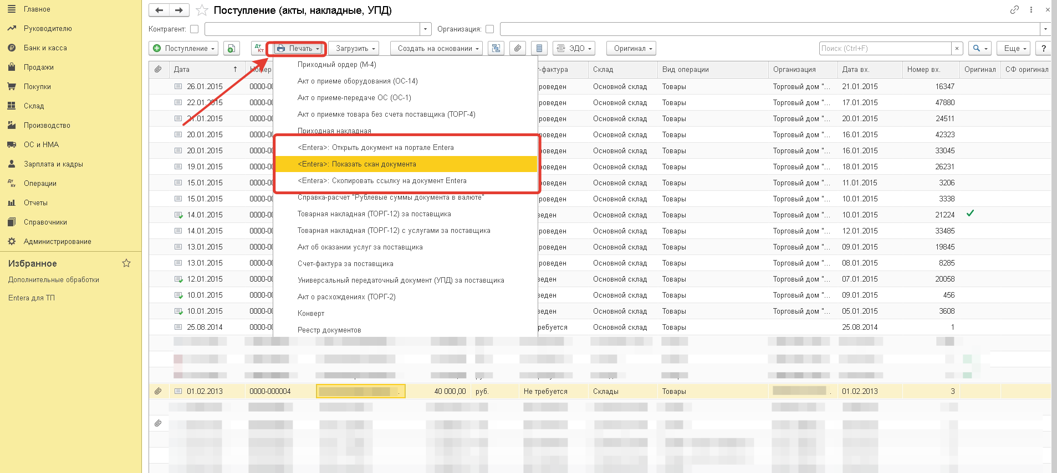Select Акт о приеме оборудования (ОС-14)
The image size is (1057, 473).
pyautogui.click(x=406, y=81)
